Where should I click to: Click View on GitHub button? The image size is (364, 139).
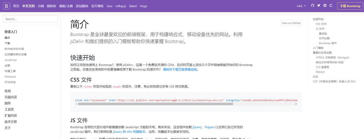(291, 23)
